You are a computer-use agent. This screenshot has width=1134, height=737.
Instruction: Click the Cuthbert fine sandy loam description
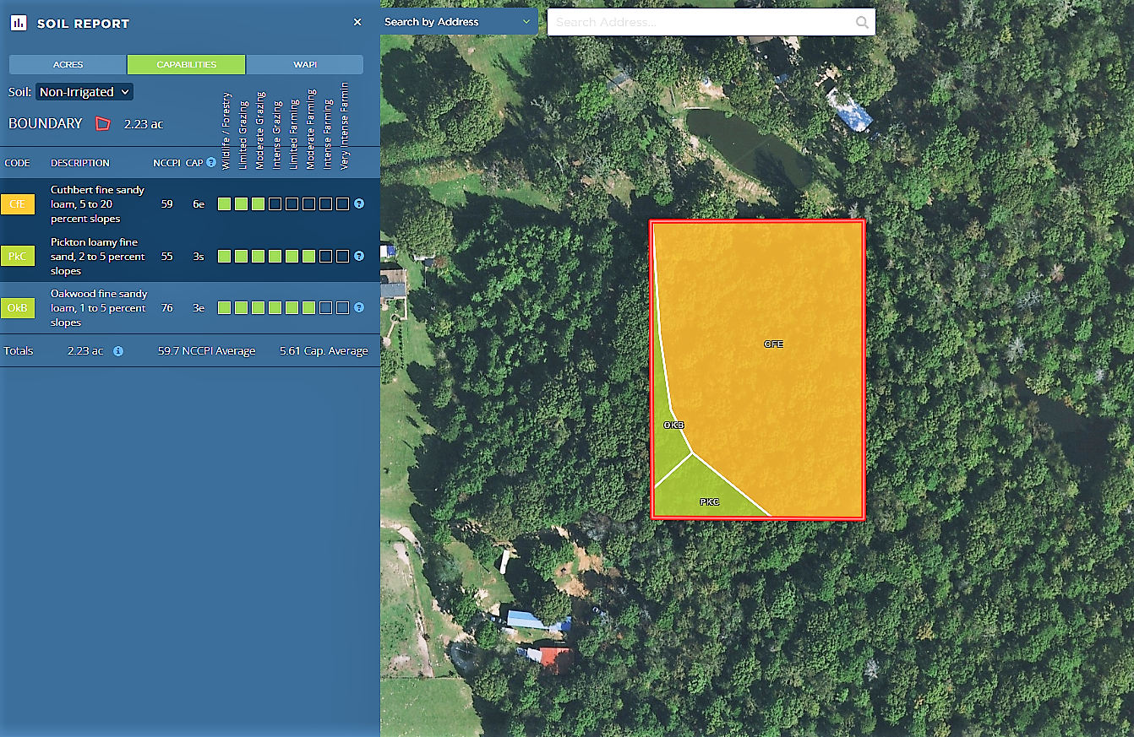coord(97,204)
